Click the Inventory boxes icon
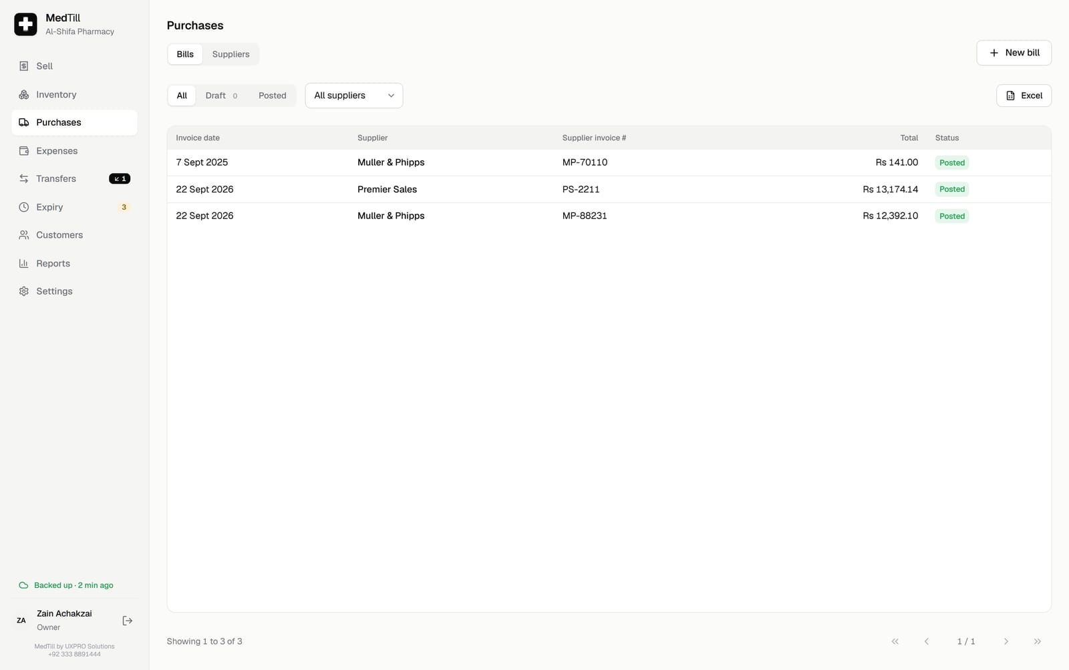 (x=24, y=95)
